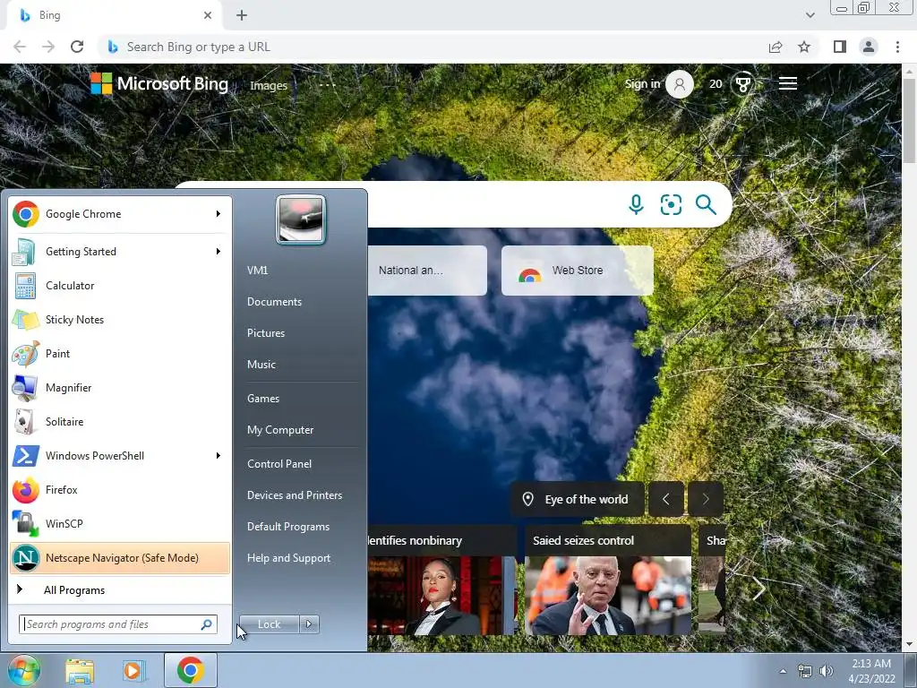Open Chrome tab search dropdown arrow

pos(810,15)
